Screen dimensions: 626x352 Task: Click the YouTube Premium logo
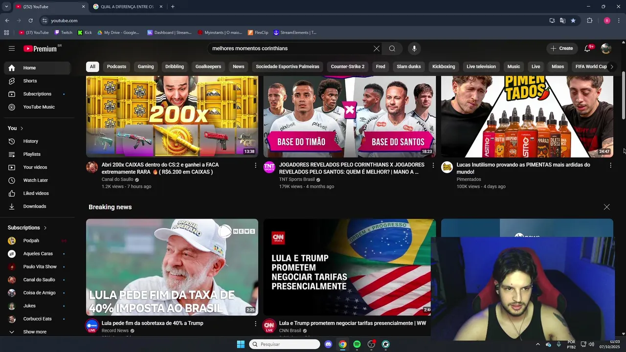tap(41, 48)
